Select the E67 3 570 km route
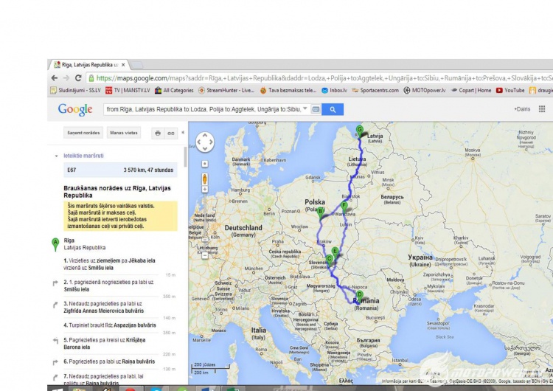This screenshot has width=553, height=391. (120, 170)
